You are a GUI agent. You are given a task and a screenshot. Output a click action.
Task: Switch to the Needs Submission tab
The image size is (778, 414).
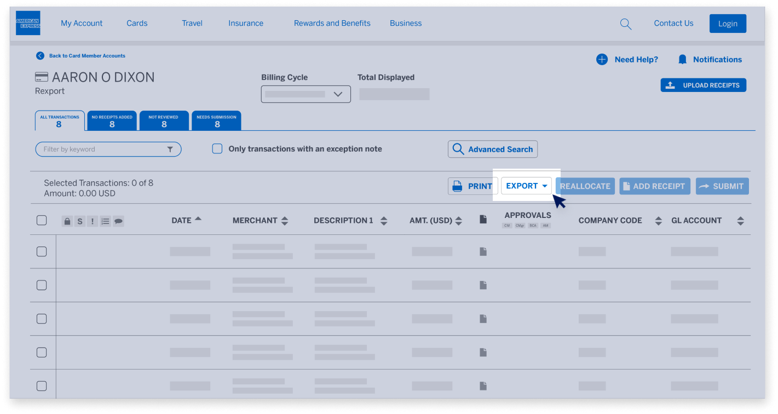[x=216, y=120]
